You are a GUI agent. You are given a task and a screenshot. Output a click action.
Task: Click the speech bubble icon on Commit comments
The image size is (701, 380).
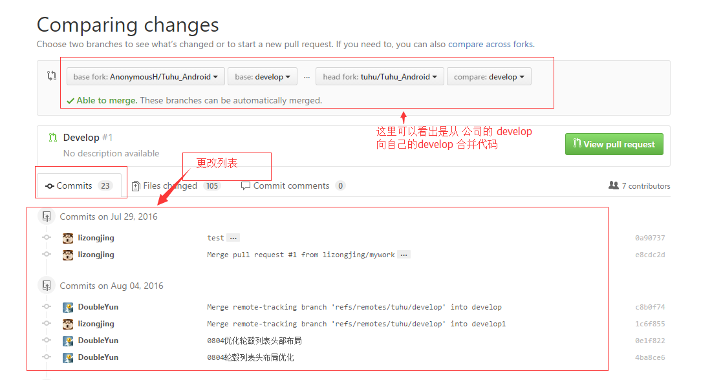tap(246, 185)
